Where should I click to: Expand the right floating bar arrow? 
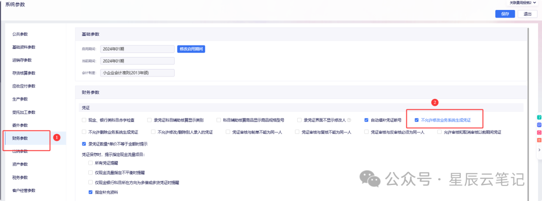click(539, 150)
